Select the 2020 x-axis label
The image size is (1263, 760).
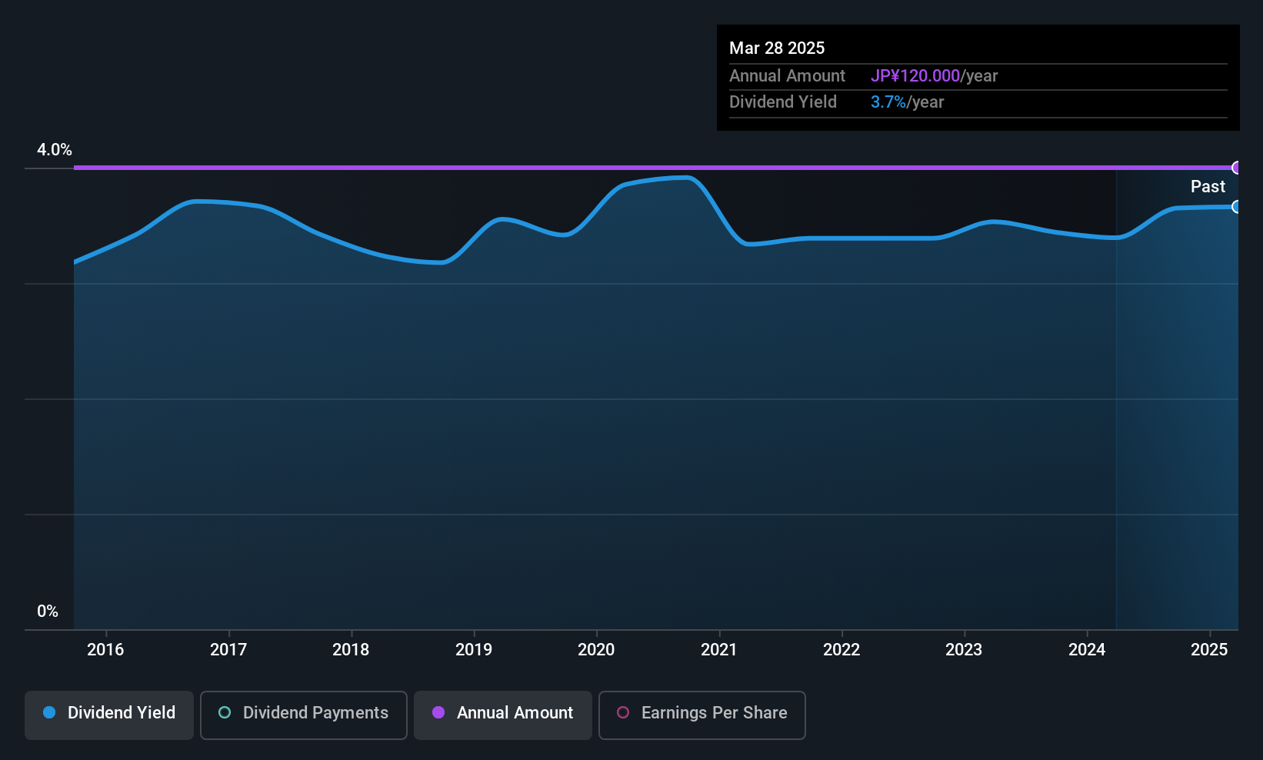click(x=596, y=649)
